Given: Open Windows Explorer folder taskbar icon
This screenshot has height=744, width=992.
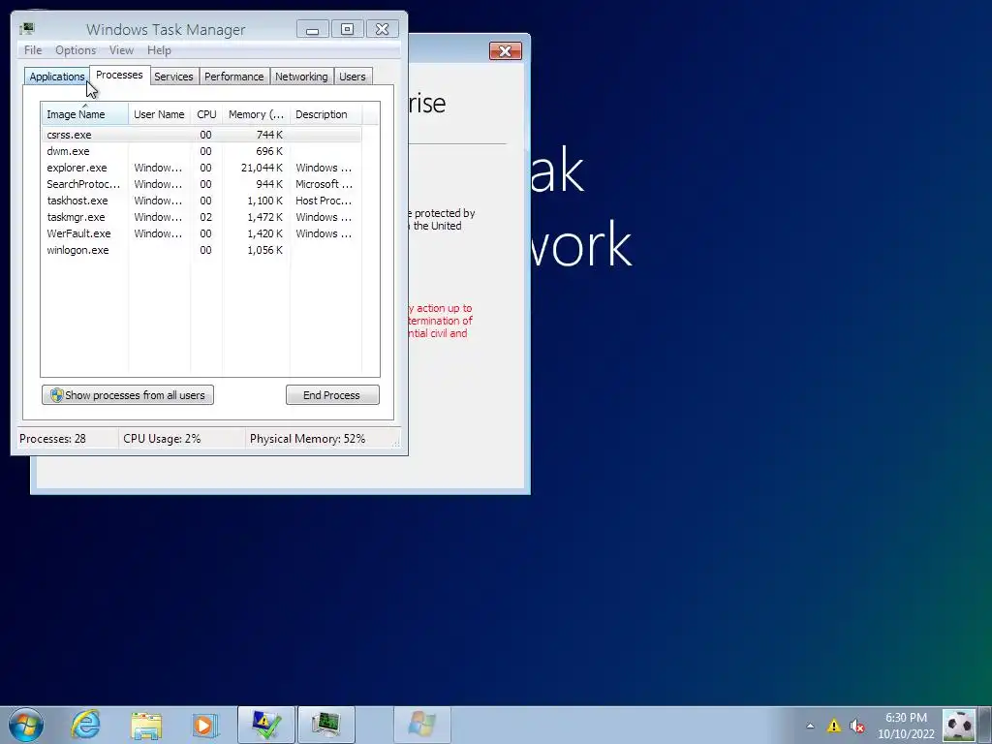Looking at the screenshot, I should (x=146, y=725).
